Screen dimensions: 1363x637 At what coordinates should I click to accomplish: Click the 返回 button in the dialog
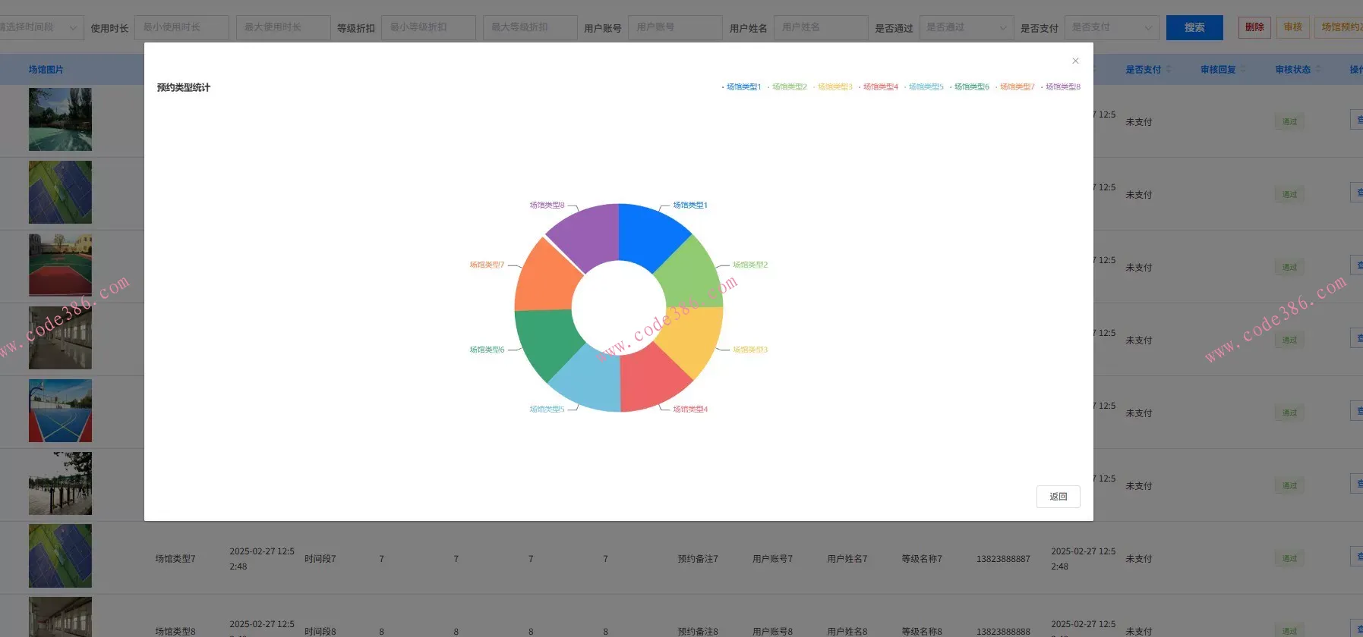coord(1058,497)
